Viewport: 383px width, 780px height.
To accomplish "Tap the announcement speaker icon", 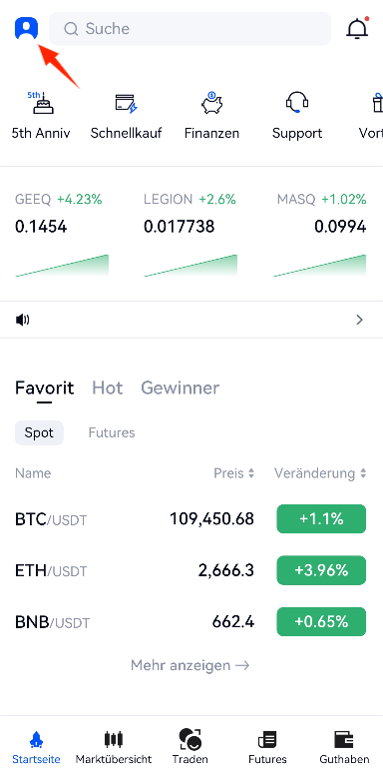I will click(22, 320).
